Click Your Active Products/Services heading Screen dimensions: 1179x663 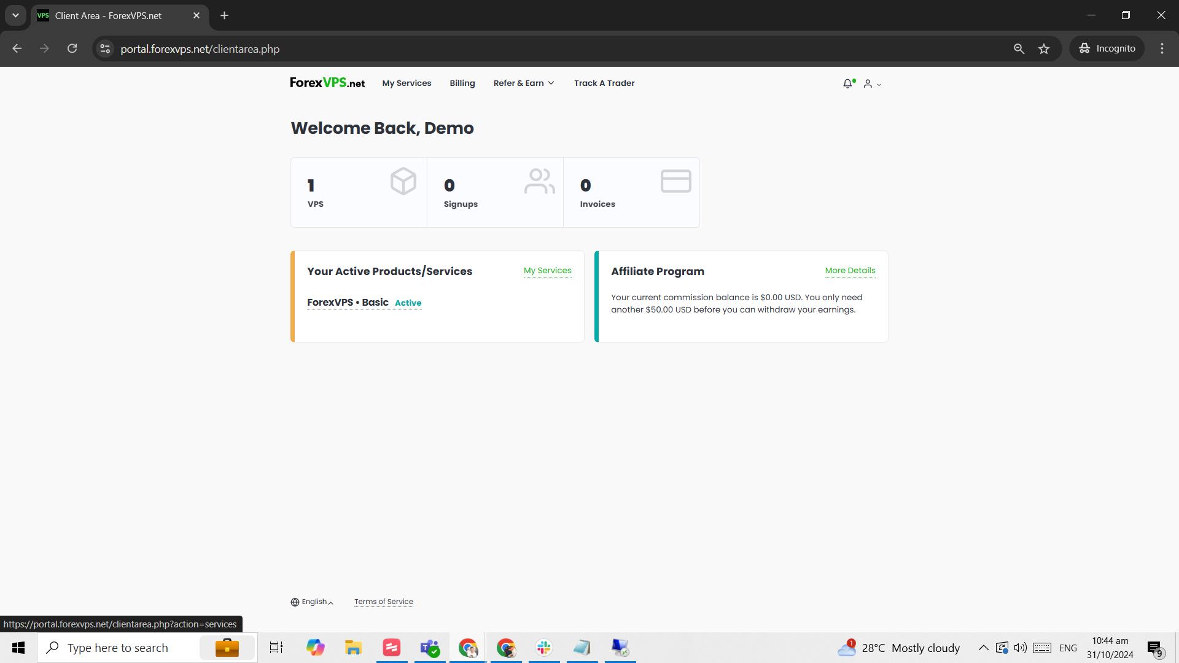[x=389, y=271]
